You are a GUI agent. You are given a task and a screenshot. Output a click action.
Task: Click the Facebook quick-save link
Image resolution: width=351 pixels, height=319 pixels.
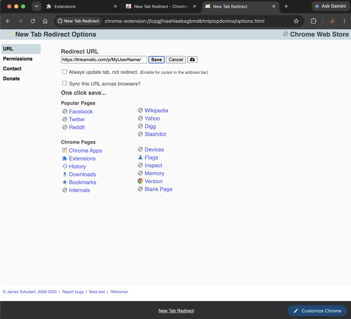click(x=81, y=112)
